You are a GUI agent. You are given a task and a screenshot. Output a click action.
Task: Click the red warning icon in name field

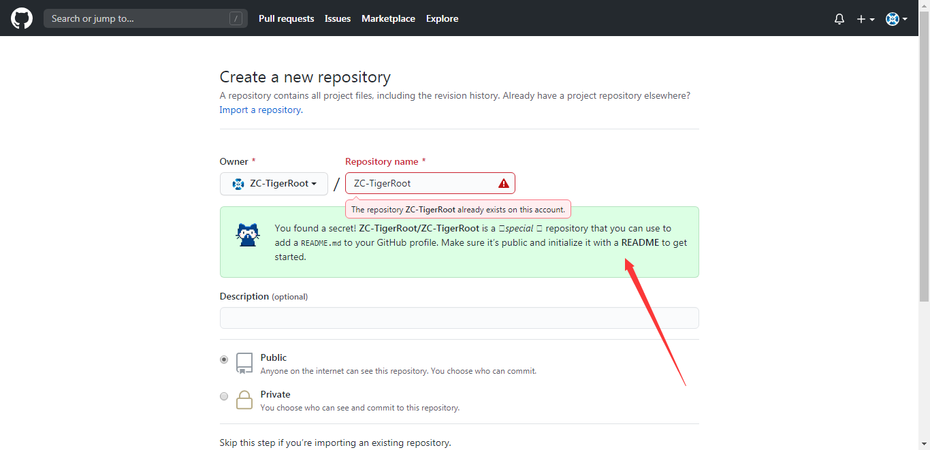(503, 183)
